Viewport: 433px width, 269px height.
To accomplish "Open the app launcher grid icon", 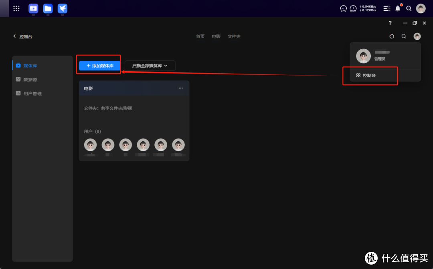I will (x=16, y=8).
